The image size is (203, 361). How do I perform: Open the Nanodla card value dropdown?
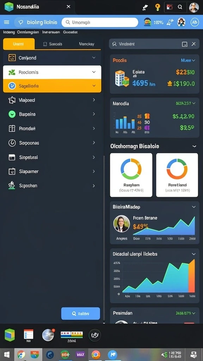click(x=186, y=104)
